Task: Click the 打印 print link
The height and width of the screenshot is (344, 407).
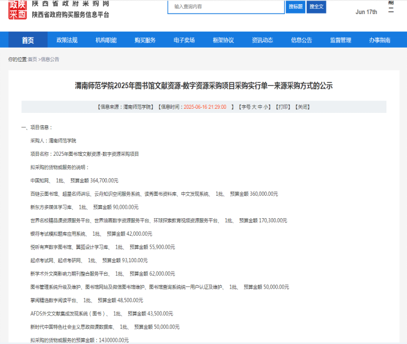Action: (x=282, y=107)
